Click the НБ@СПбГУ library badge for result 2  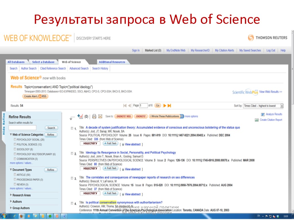pyautogui.click(x=90, y=168)
